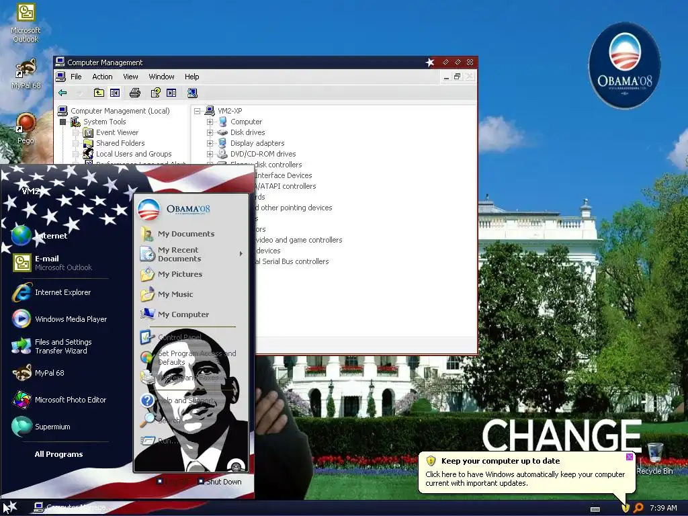Launch Internet Explorer from Start menu

point(51,292)
